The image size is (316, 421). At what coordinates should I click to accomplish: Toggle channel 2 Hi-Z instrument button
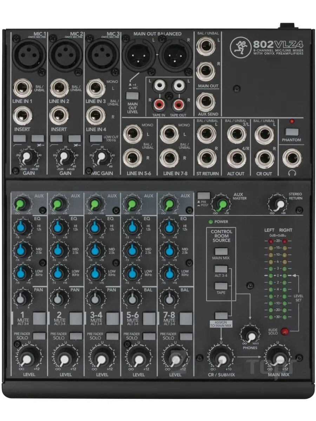(74, 138)
